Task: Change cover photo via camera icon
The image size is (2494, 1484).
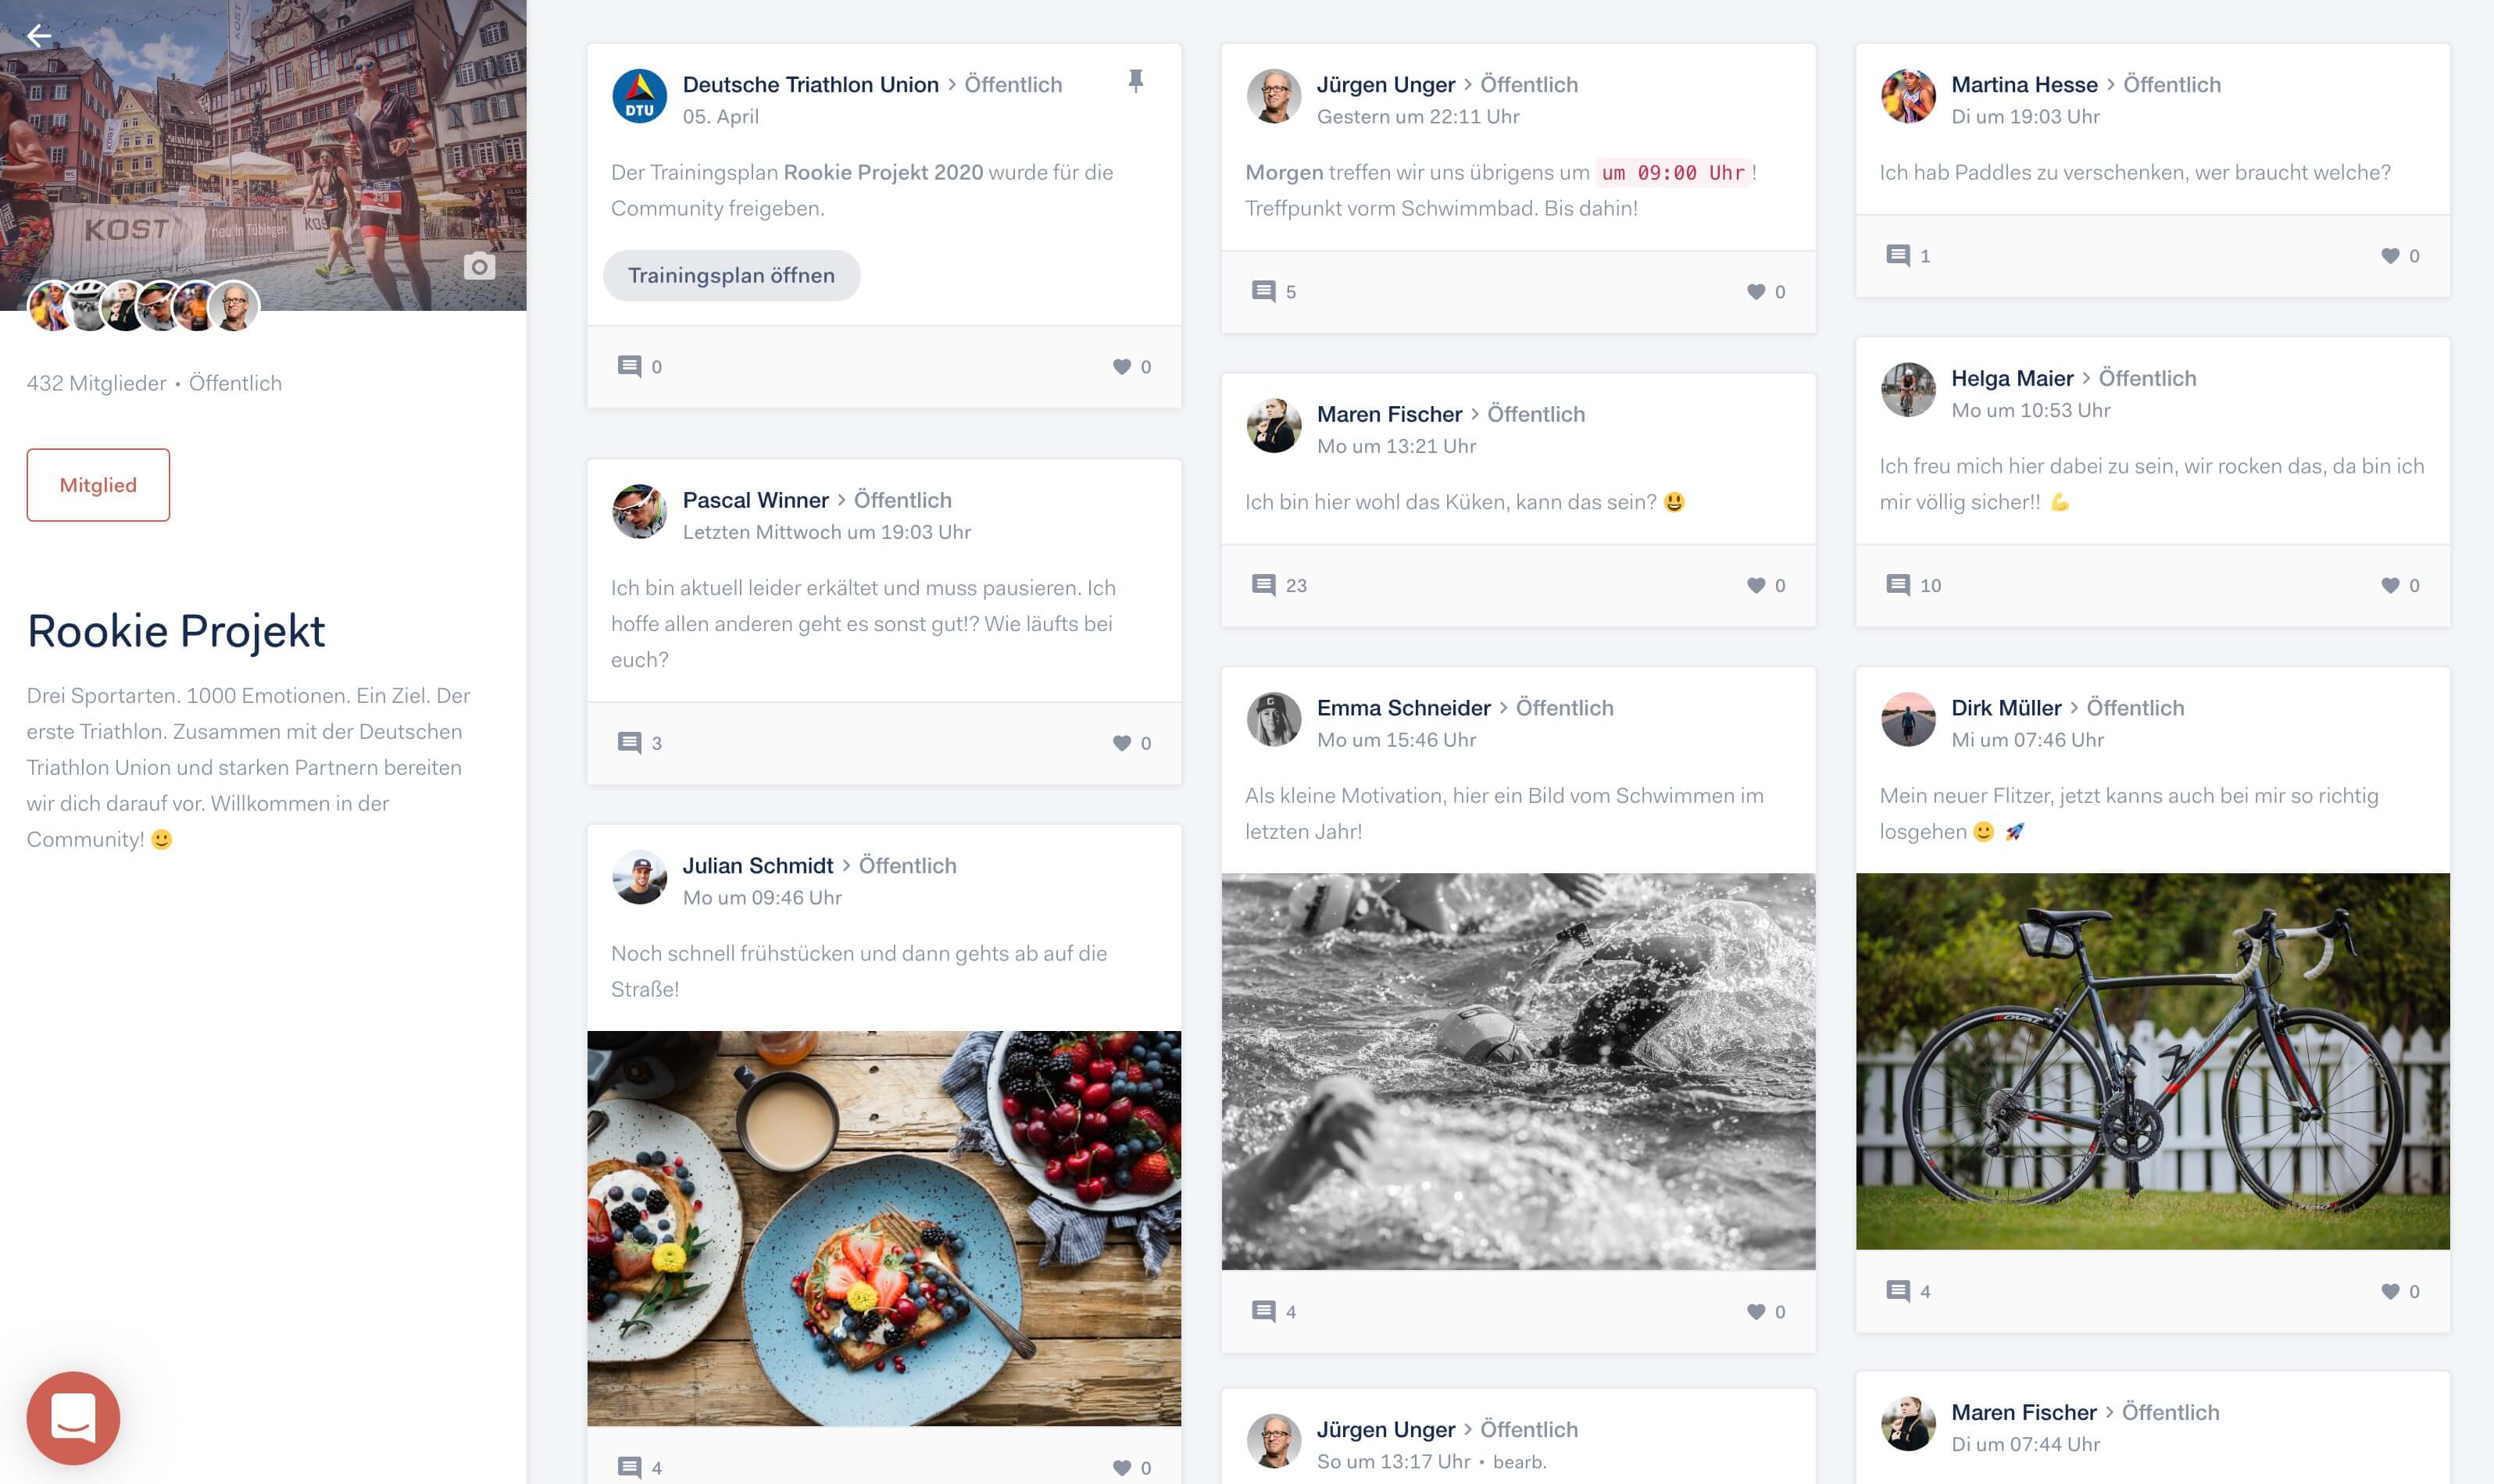Action: tap(479, 267)
